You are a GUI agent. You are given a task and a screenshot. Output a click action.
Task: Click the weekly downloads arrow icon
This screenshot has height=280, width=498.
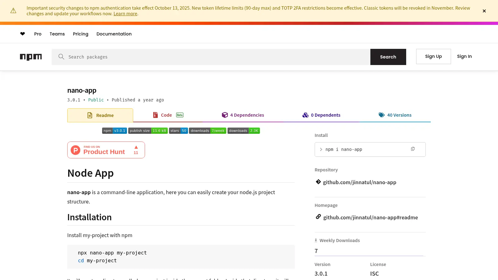(316, 240)
